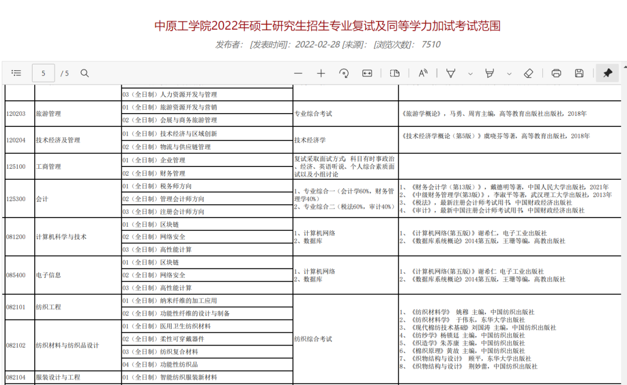Image resolution: width=627 pixels, height=385 pixels.
Task: Rotate the PDF document
Action: click(x=344, y=73)
